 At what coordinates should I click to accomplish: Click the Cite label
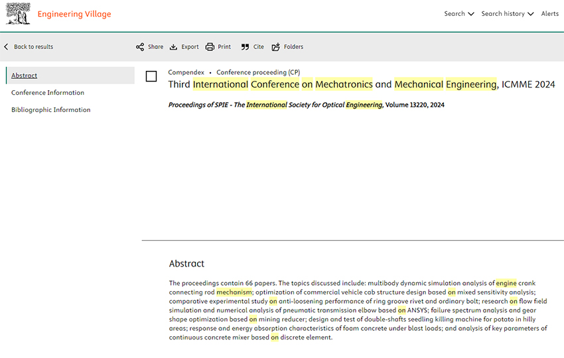click(x=258, y=46)
